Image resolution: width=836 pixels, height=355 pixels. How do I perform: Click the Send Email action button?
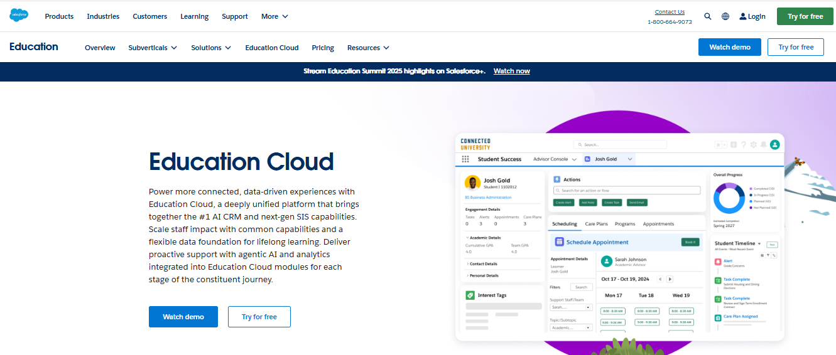click(x=636, y=203)
